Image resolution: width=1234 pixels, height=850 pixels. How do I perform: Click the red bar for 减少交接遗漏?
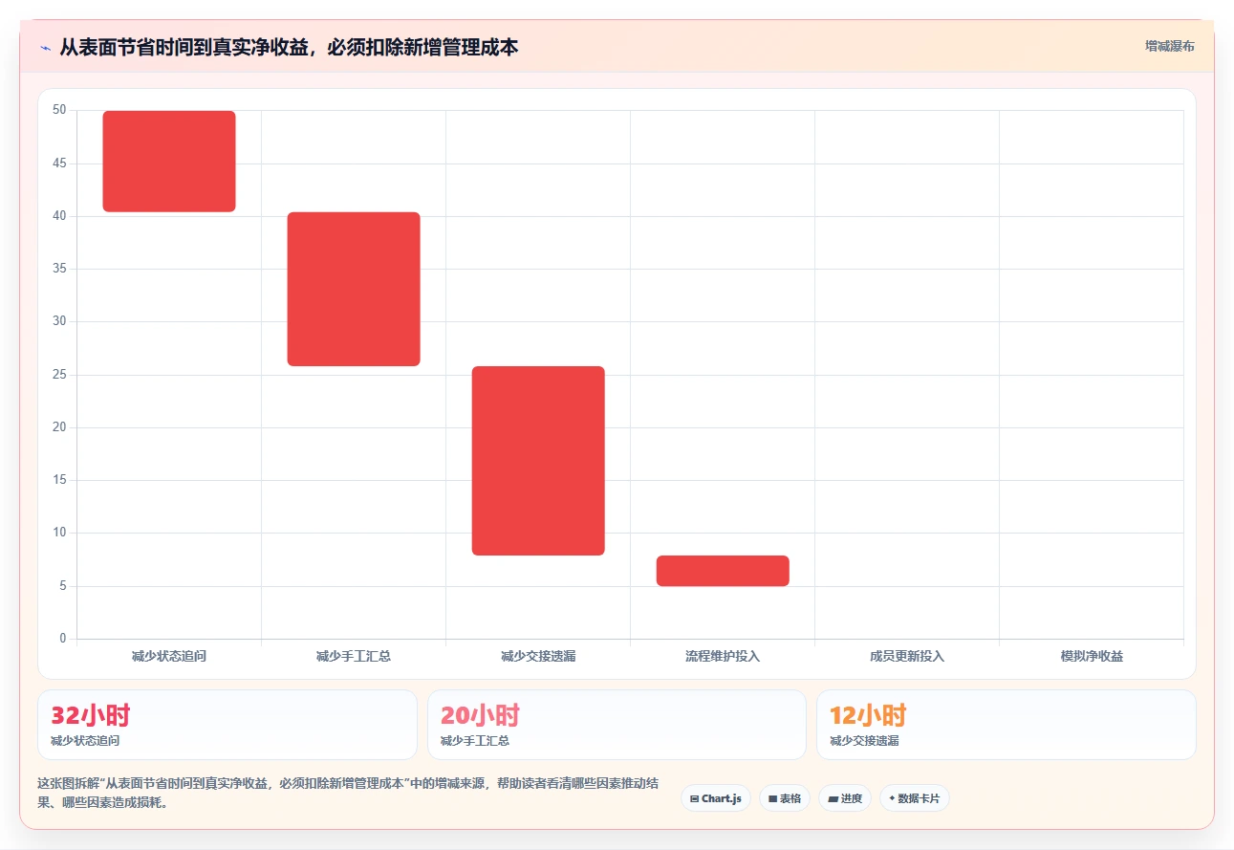[x=538, y=461]
